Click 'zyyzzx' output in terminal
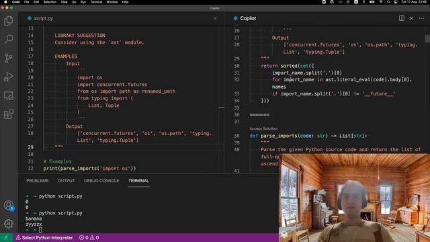Viewport: 430px width, 242px height. coord(34,224)
